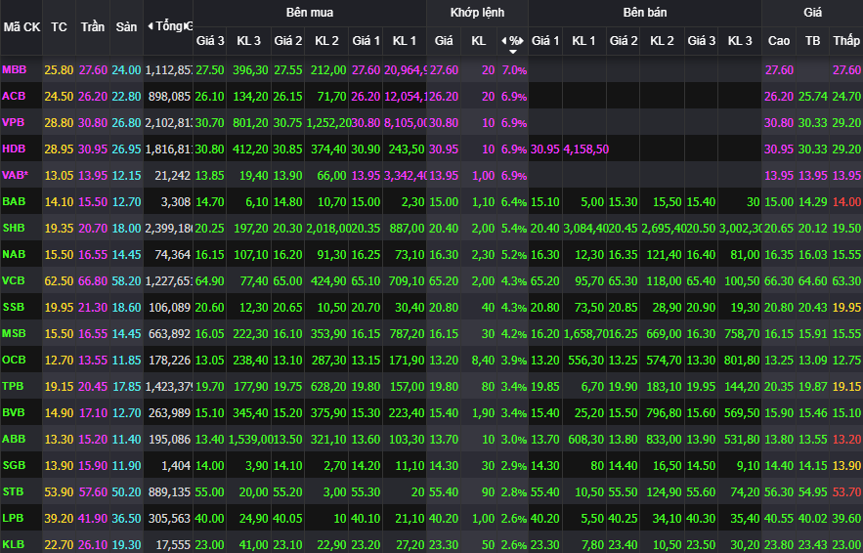Click the left arrow beside Tổng header
Viewport: 863px width, 553px height.
[x=150, y=26]
